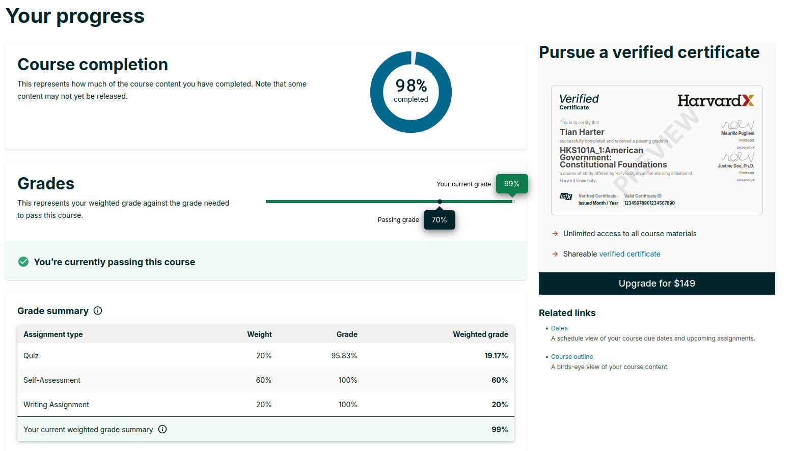Click the Weight column header
The height and width of the screenshot is (451, 795).
pyautogui.click(x=260, y=334)
